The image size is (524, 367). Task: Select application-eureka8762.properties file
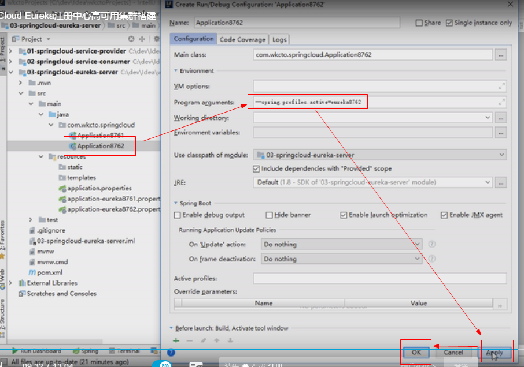[110, 209]
